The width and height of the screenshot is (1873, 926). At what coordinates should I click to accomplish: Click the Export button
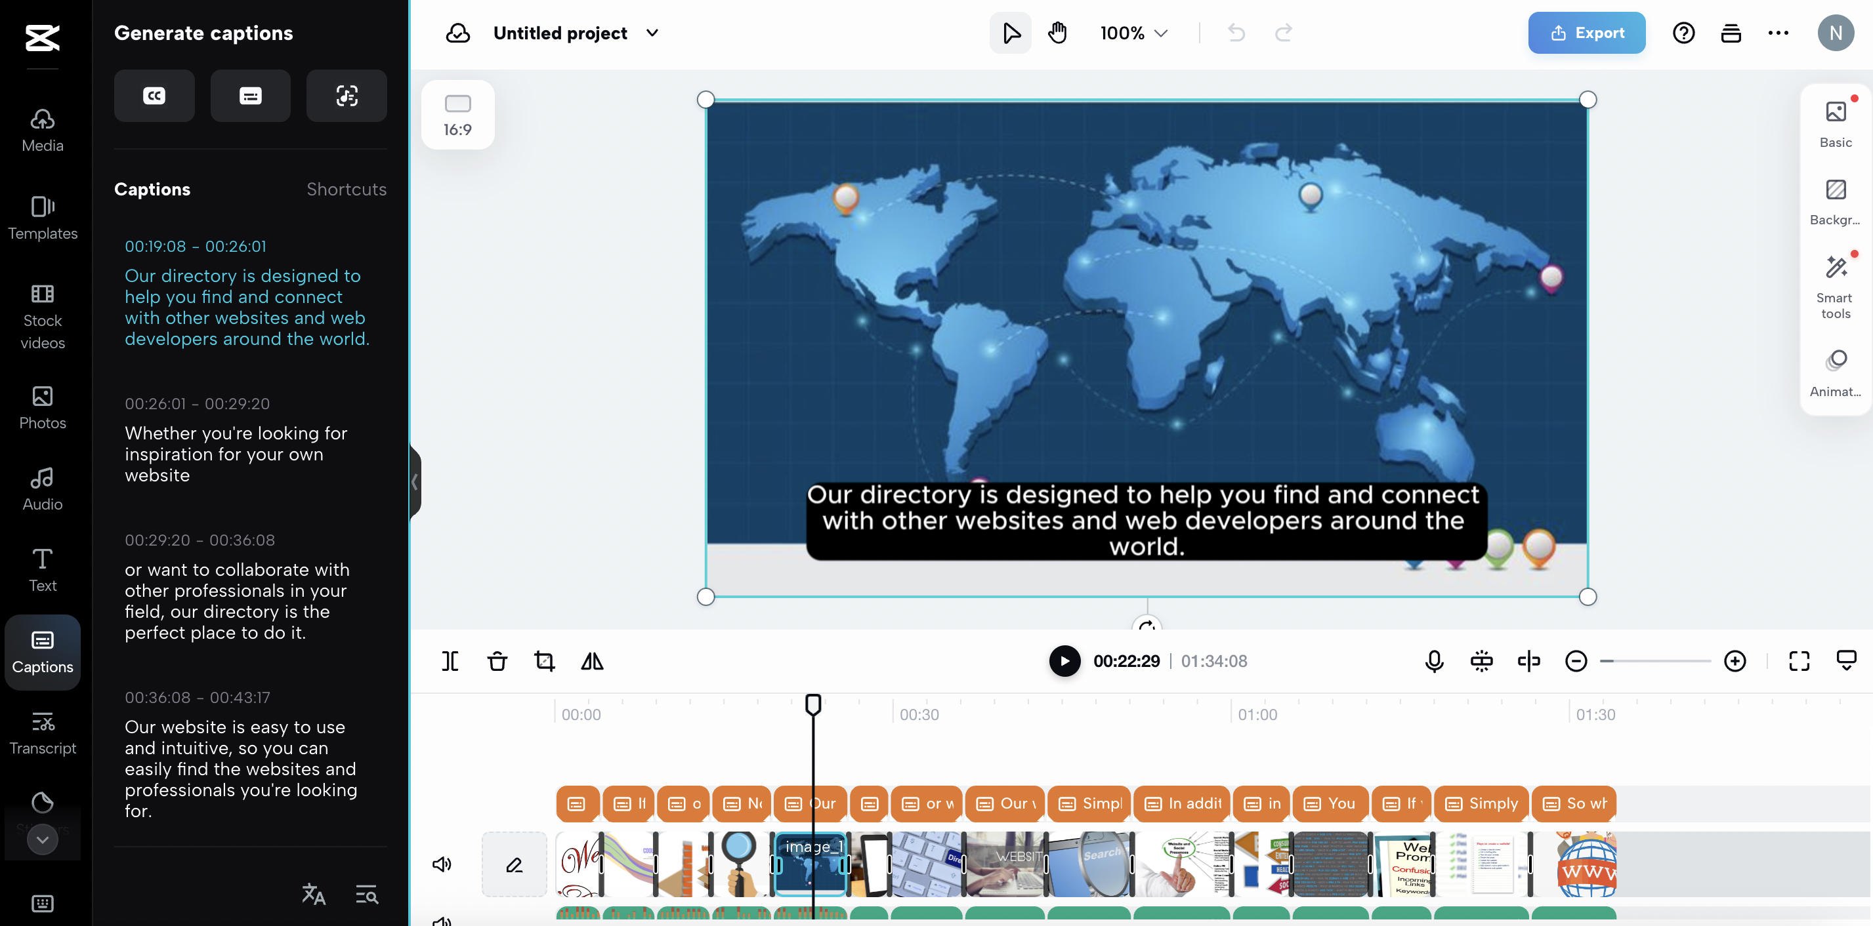pos(1586,33)
